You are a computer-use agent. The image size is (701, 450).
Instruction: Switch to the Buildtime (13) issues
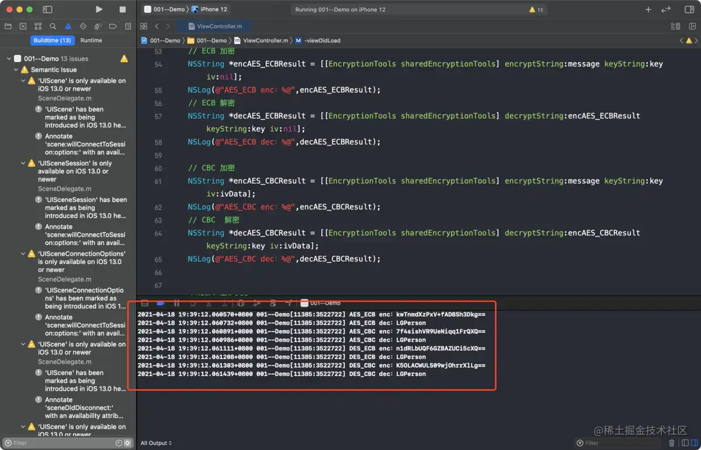coord(53,40)
